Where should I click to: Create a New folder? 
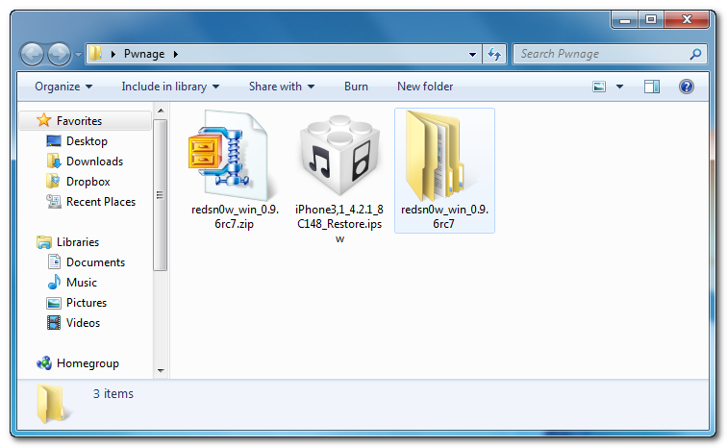[425, 87]
